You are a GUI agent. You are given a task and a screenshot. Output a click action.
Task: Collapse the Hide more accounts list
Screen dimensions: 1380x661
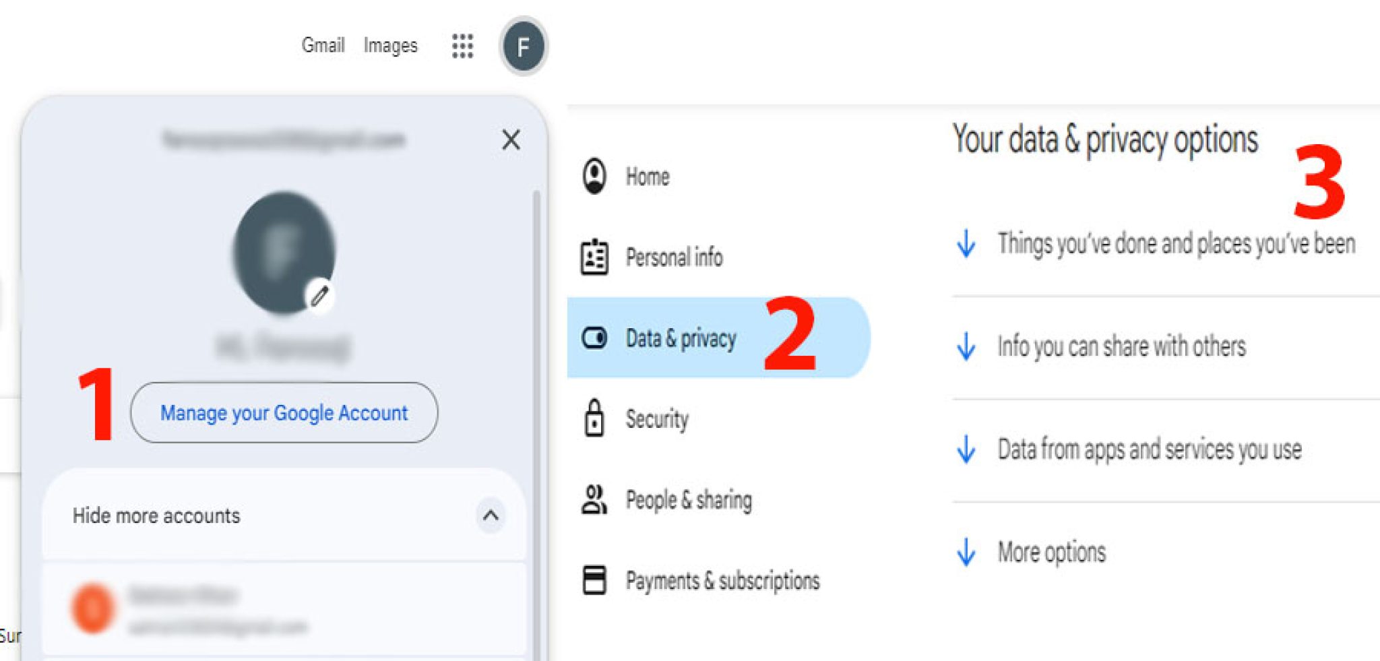(x=491, y=515)
